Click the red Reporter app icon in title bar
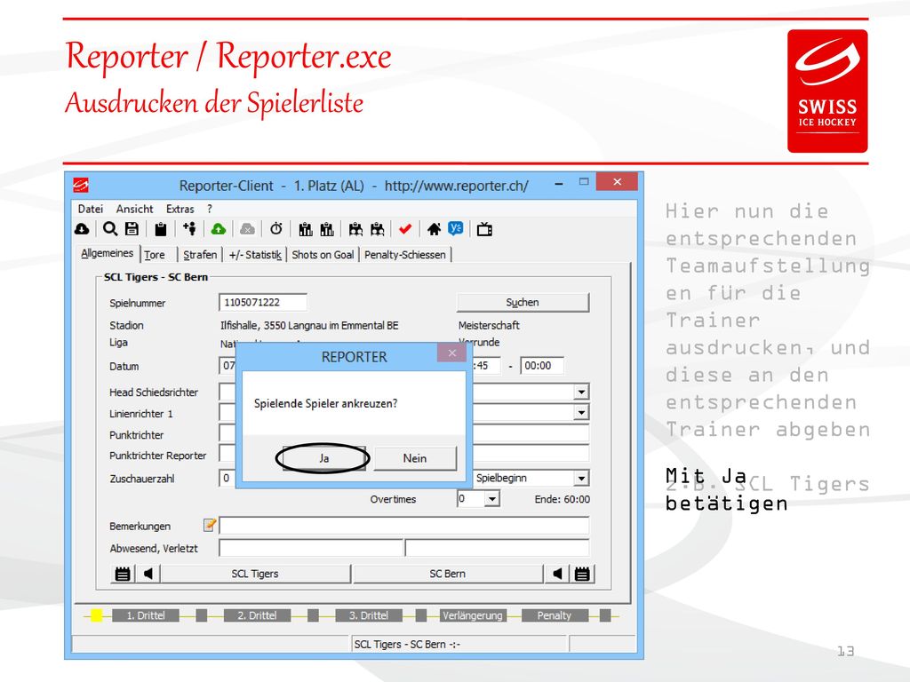Viewport: 910px width, 682px height. click(x=81, y=185)
